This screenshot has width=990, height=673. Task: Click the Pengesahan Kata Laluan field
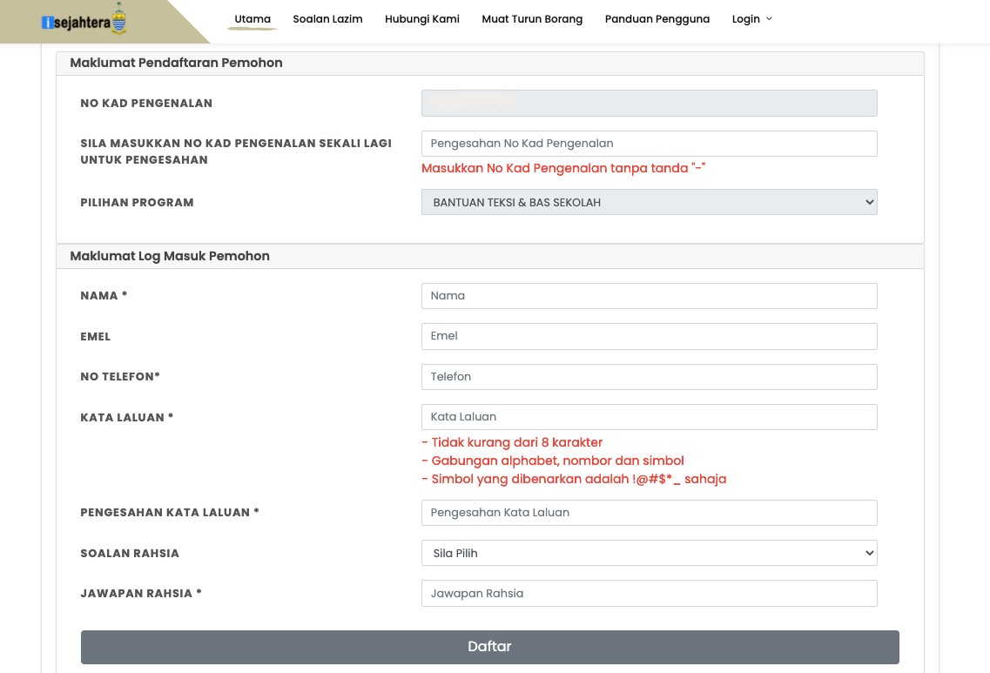pyautogui.click(x=649, y=513)
